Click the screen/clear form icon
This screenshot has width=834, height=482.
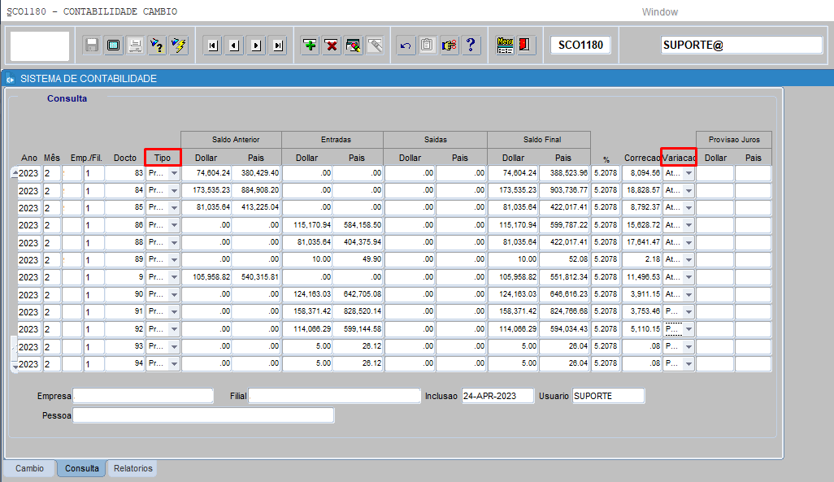(x=113, y=46)
